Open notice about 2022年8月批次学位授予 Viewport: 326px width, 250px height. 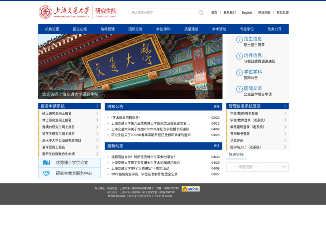click(x=150, y=129)
